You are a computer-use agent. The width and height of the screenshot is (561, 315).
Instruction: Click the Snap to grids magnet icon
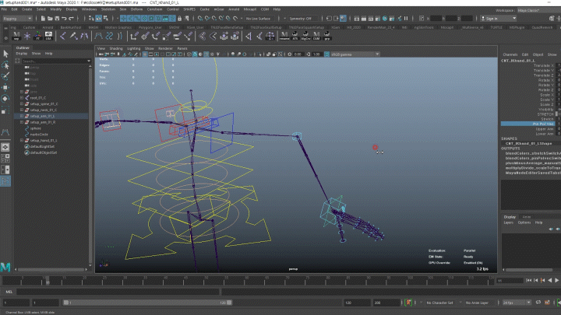(x=200, y=18)
